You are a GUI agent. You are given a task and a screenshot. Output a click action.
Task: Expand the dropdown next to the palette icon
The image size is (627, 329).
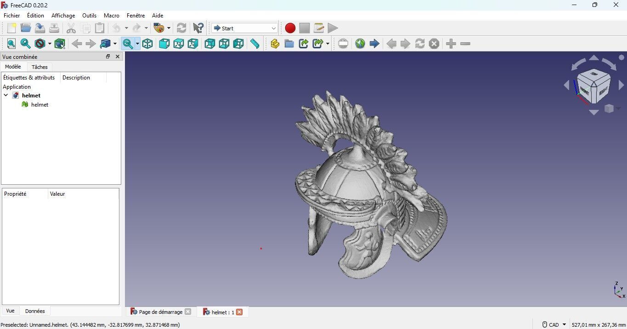click(x=169, y=28)
